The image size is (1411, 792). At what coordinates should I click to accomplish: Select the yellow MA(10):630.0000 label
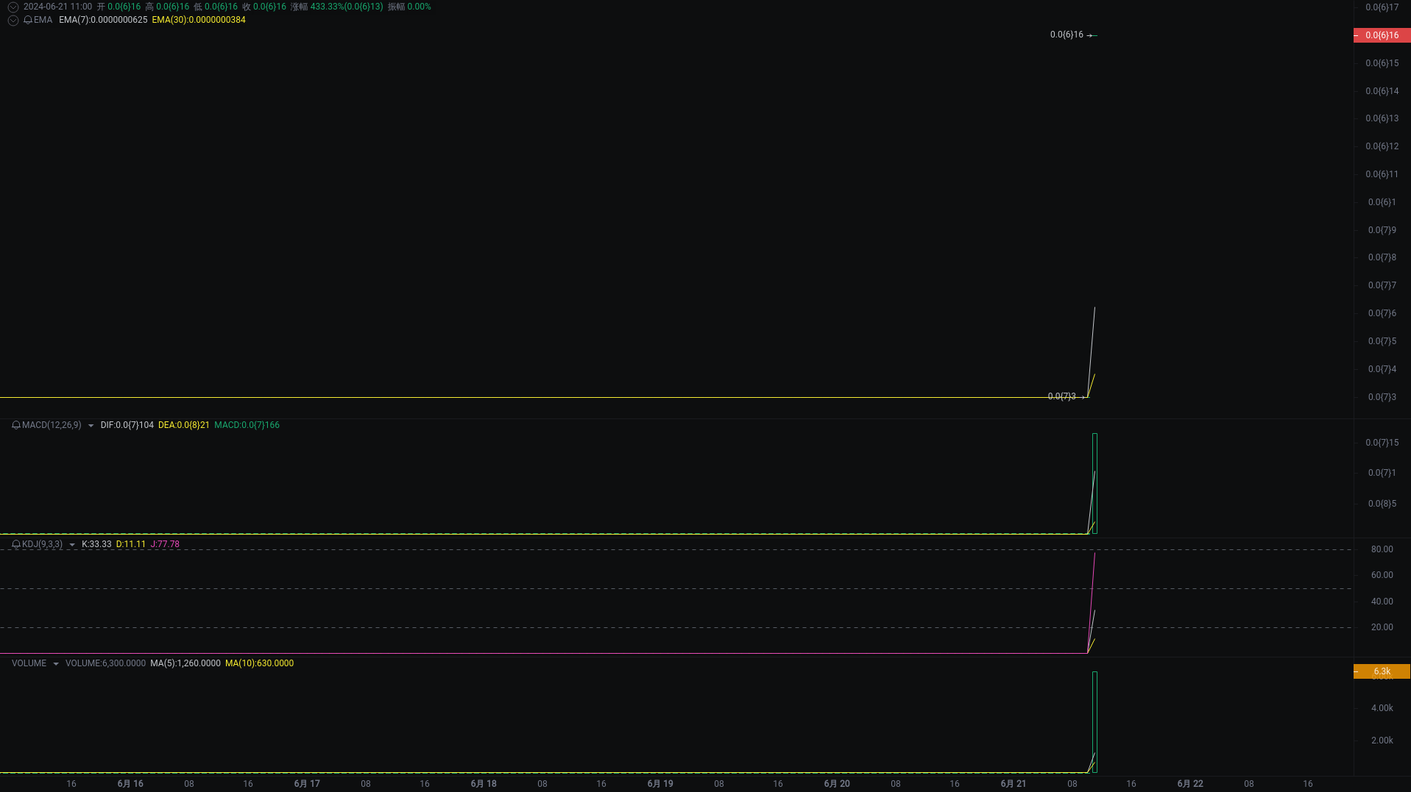click(259, 663)
